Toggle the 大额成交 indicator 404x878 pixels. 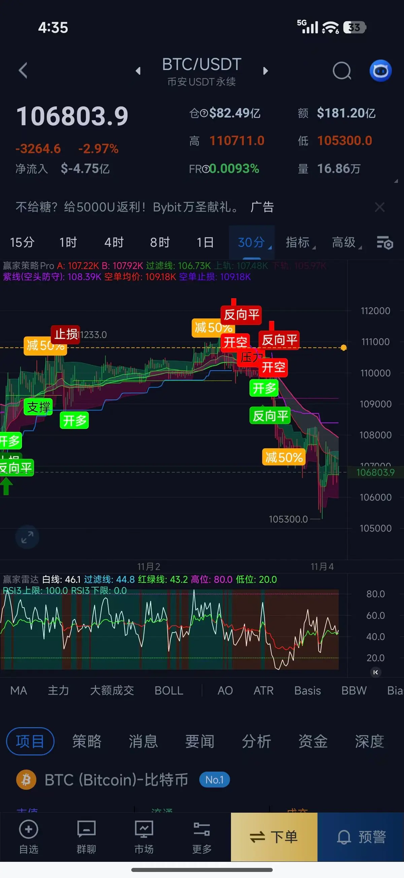(x=112, y=690)
